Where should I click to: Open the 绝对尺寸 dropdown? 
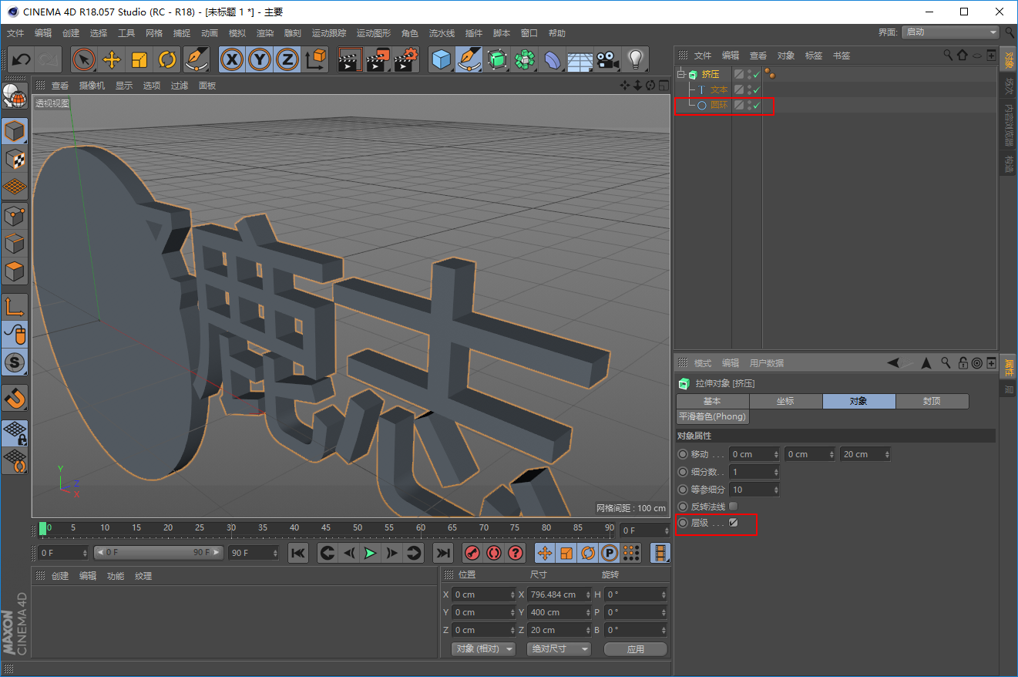(x=559, y=648)
